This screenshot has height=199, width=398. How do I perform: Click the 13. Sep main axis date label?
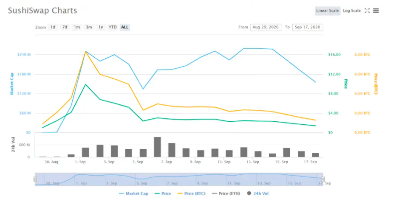[252, 162]
